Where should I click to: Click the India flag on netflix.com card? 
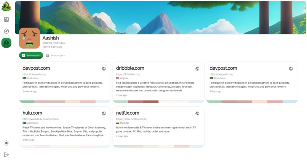(x=118, y=123)
